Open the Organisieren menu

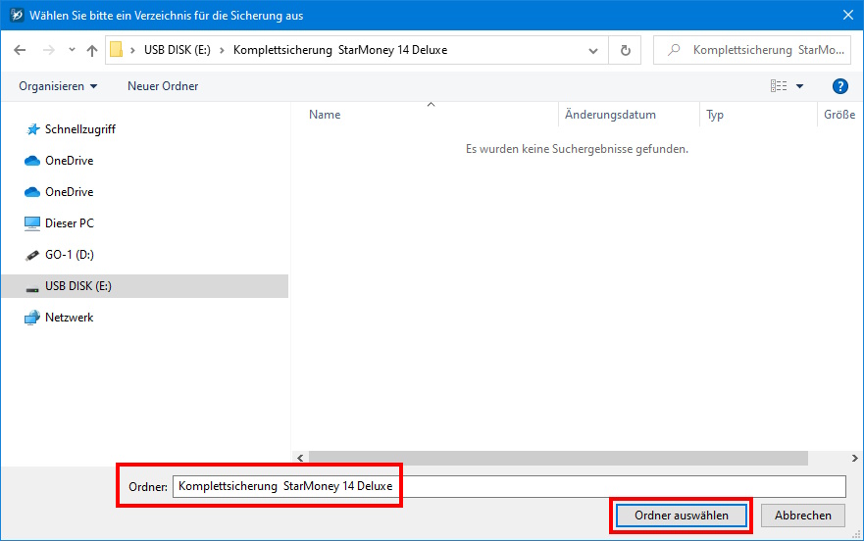58,86
